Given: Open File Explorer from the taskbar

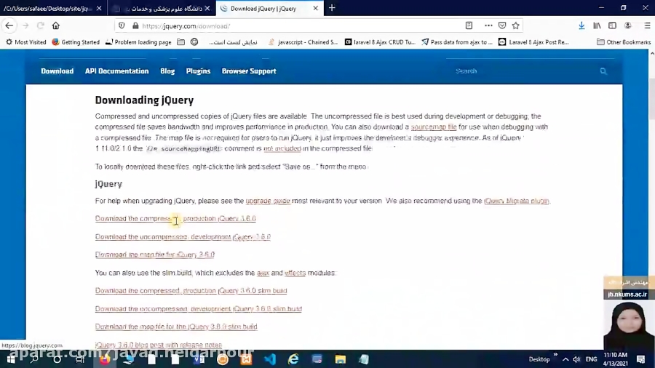Looking at the screenshot, I should point(340,359).
